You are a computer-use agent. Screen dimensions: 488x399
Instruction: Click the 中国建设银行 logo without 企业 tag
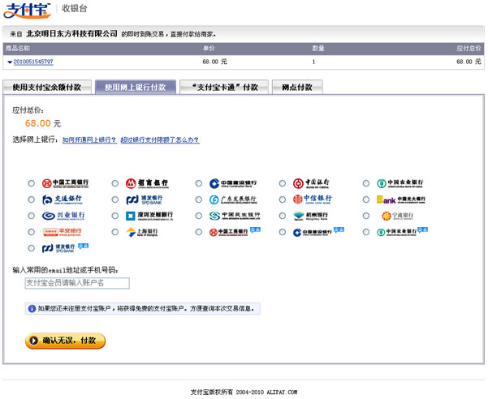233,183
